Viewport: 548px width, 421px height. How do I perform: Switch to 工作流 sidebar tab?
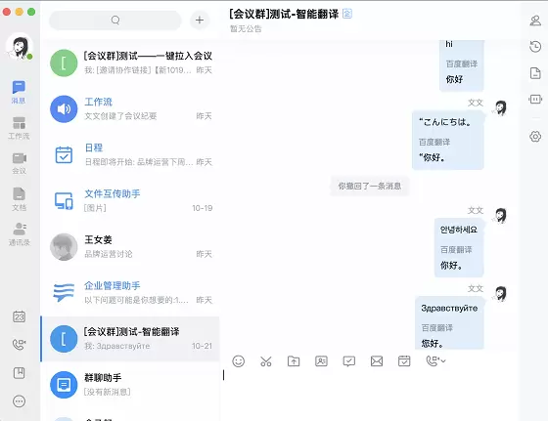coord(19,128)
